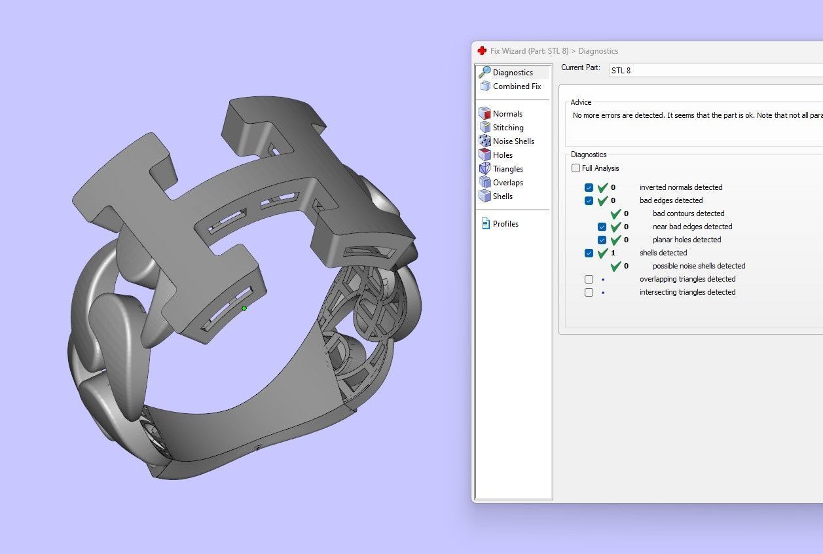
Task: Click the Current Part field showing STL 8
Action: (x=715, y=70)
